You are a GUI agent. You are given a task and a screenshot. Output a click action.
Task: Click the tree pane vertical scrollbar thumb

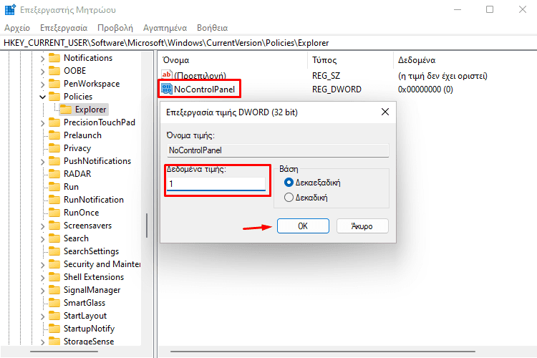147,226
